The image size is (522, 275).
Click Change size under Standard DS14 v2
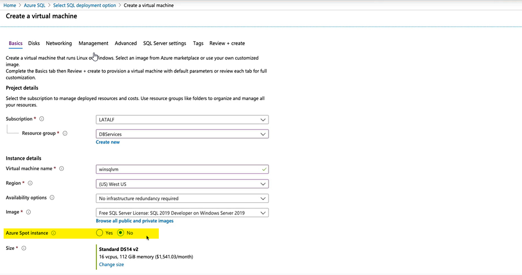coord(111,264)
